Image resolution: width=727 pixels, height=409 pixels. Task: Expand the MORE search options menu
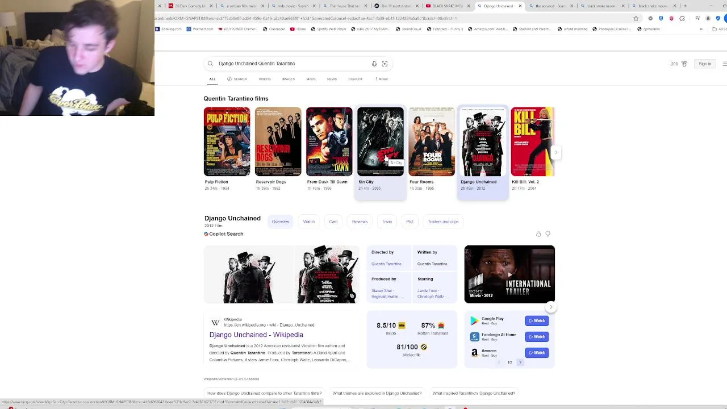tap(382, 79)
